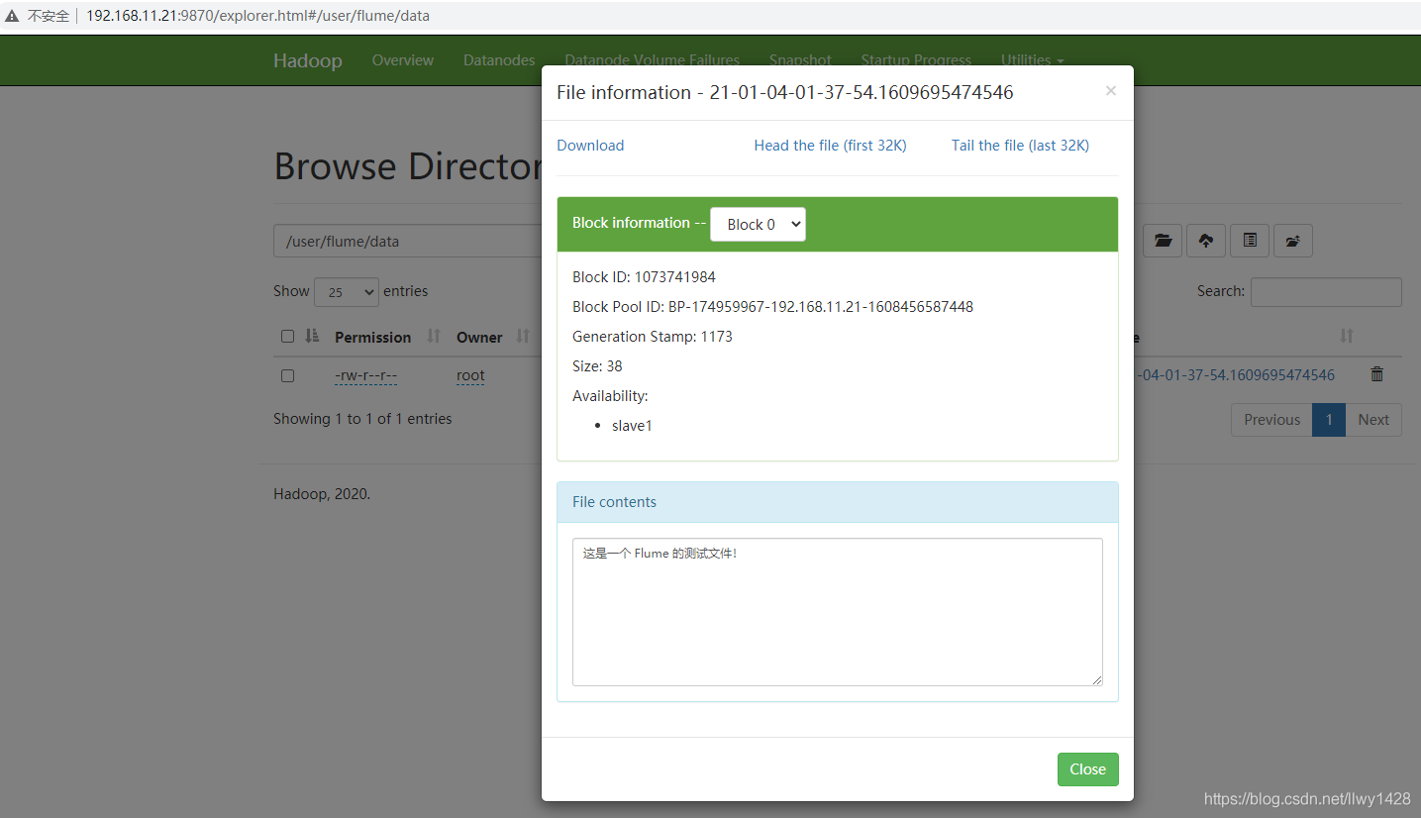
Task: Click the root owner link
Action: 470,375
